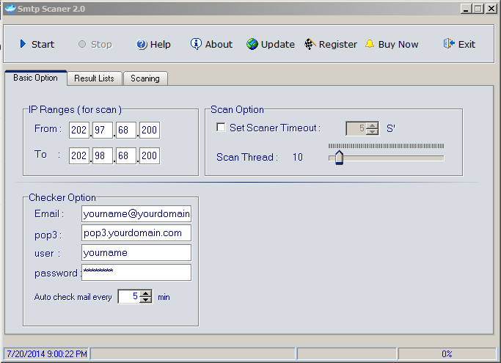The height and width of the screenshot is (363, 501).
Task: Click the From second octet field 97
Action: pos(103,130)
